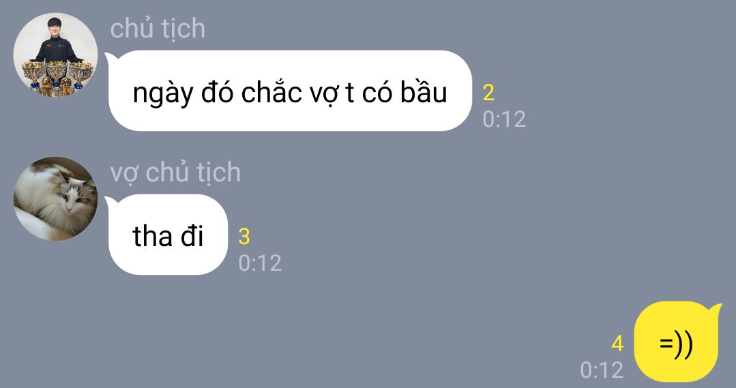
Task: Click the word "ngày" in the first message
Action: tap(163, 93)
